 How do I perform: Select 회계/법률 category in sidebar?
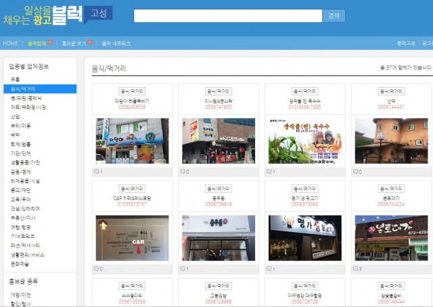click(x=20, y=144)
